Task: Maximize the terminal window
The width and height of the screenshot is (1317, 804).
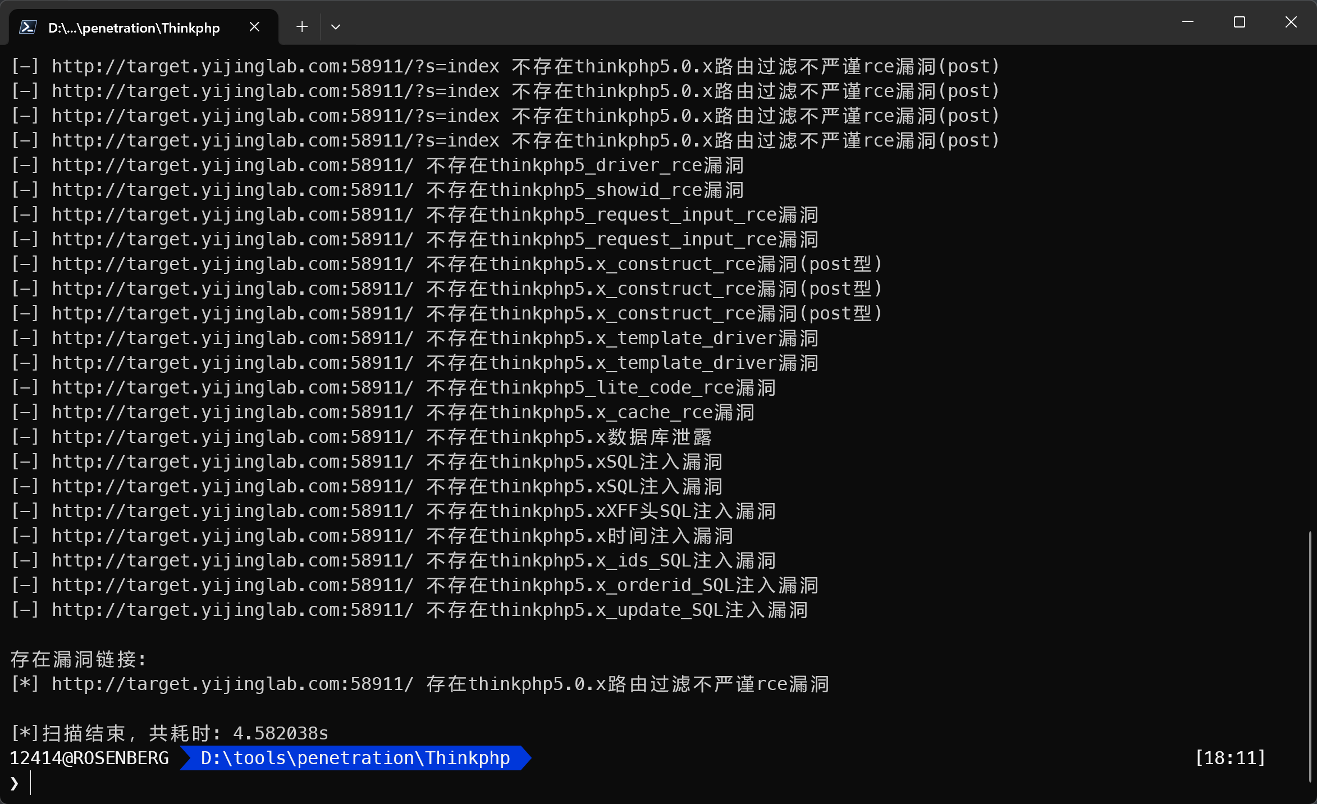Action: (1240, 22)
